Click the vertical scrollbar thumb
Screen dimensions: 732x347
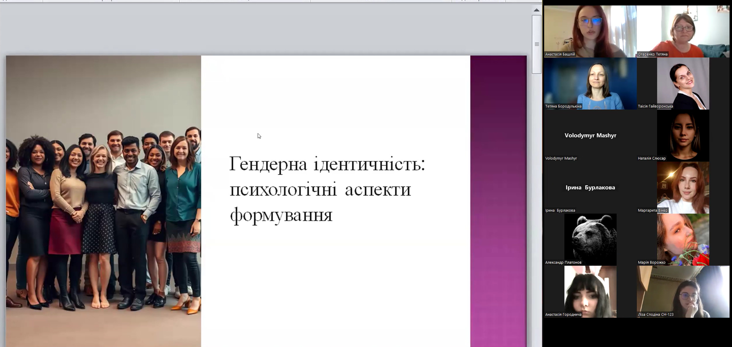536,44
